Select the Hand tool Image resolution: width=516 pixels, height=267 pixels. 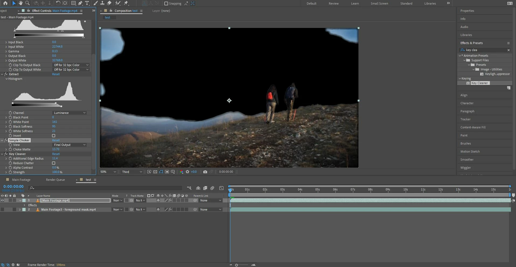(21, 3)
